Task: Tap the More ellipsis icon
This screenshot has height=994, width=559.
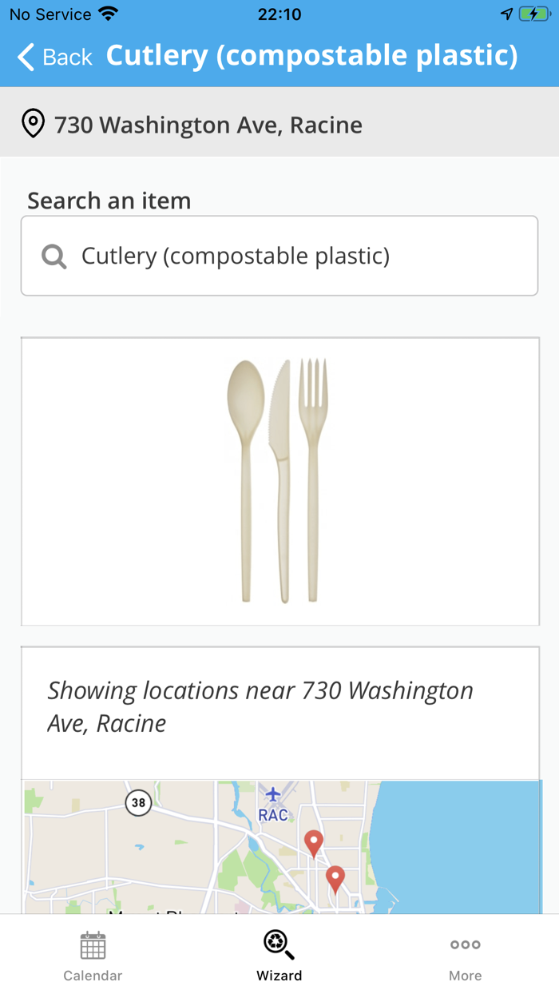Action: pos(466,944)
